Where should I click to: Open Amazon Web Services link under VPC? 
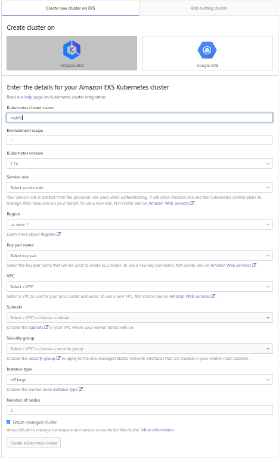tap(190, 297)
